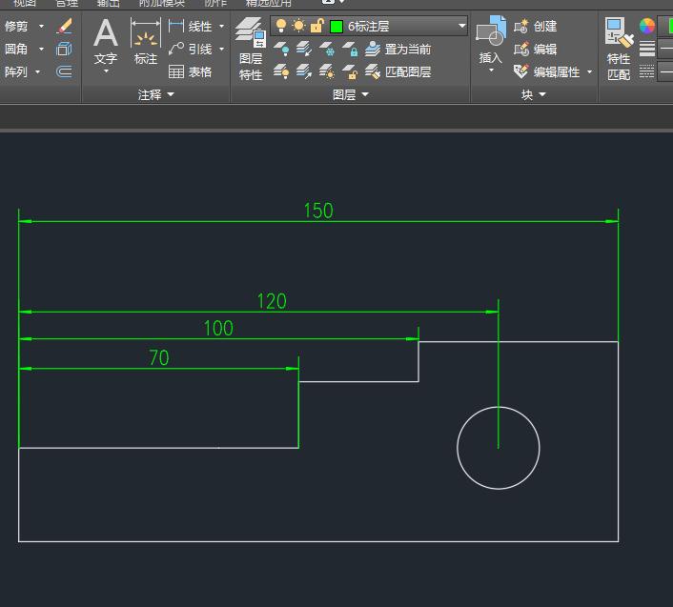Select the Erase tool icon
Screen dimensions: 673x607
[64, 26]
